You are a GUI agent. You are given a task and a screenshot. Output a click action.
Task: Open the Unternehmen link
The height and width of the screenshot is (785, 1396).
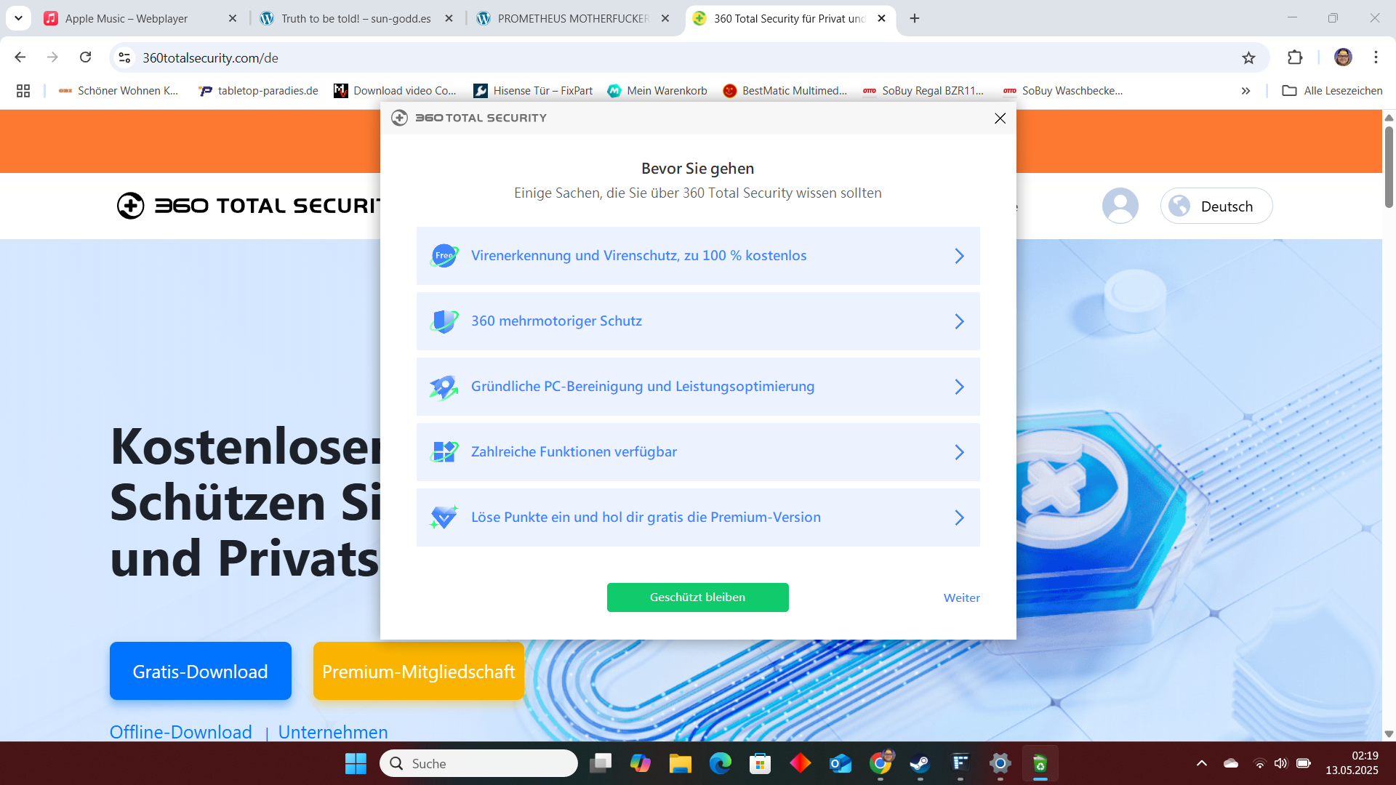tap(333, 731)
